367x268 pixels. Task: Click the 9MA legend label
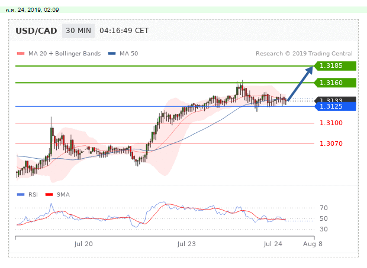63,194
